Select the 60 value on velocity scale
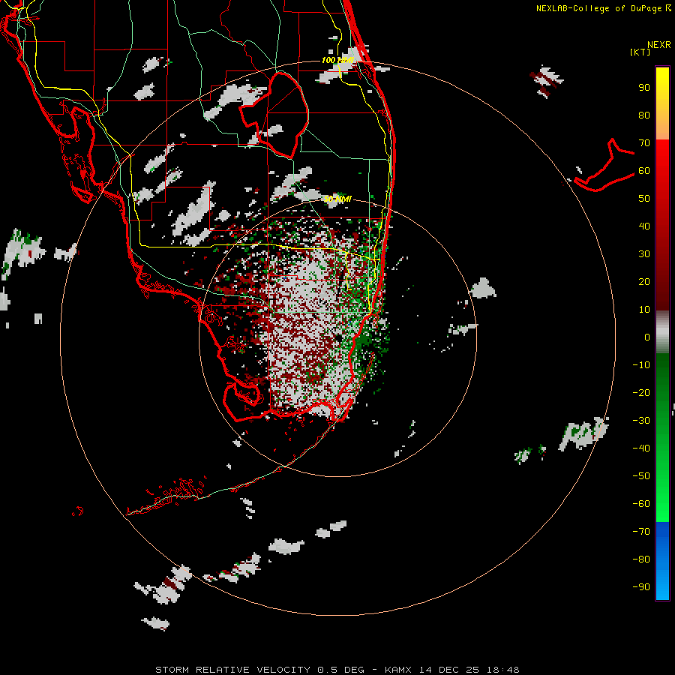 [x=644, y=171]
